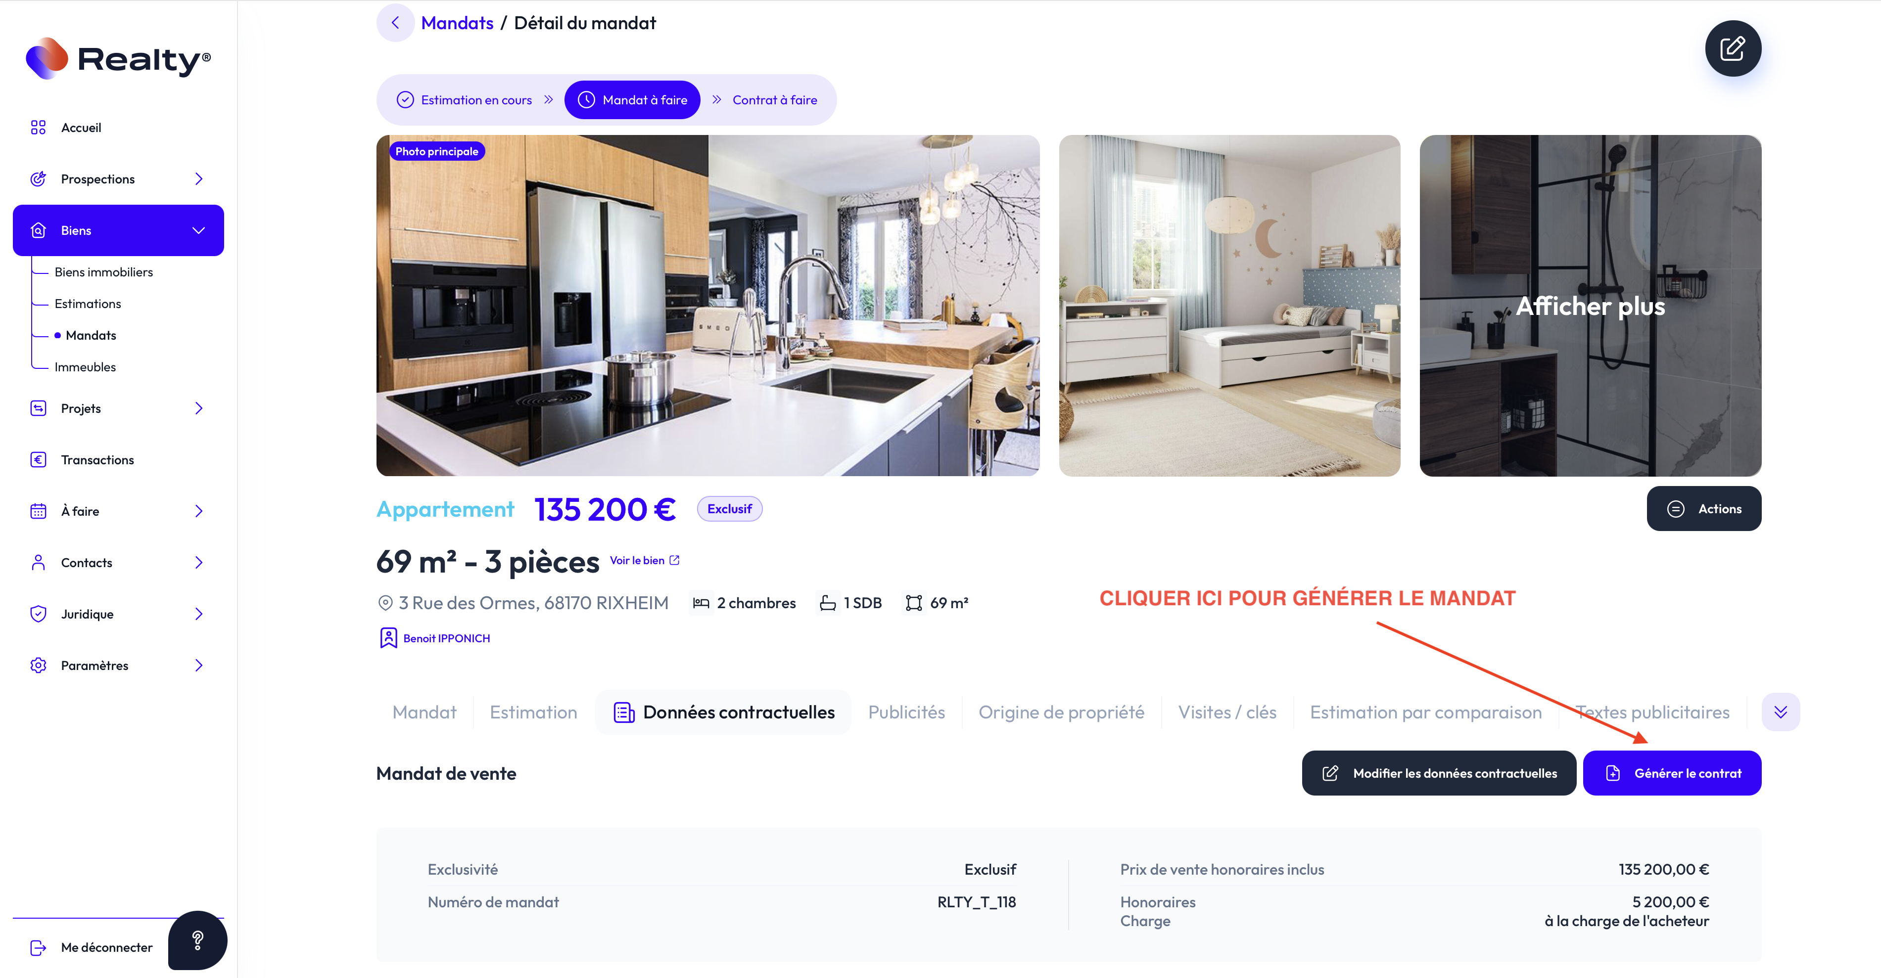The image size is (1881, 978).
Task: Open the Origine de propriété tab
Action: pos(1061,712)
